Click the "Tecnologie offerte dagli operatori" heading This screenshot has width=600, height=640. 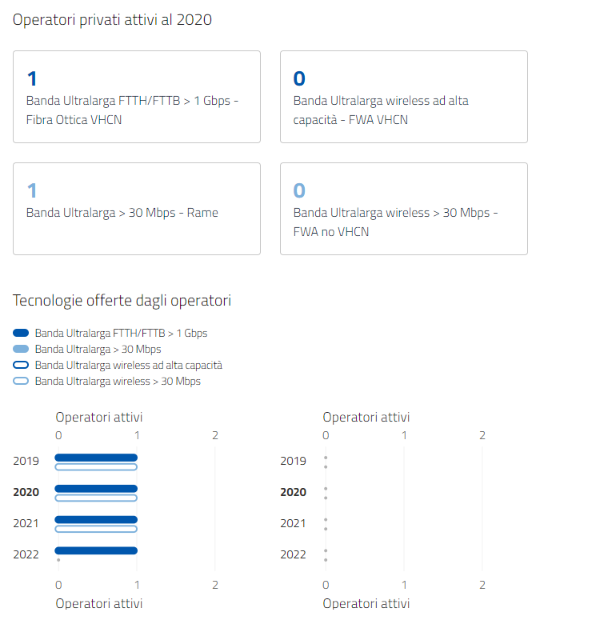(x=122, y=301)
